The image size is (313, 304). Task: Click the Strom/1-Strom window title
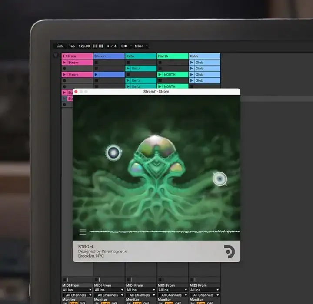156,92
